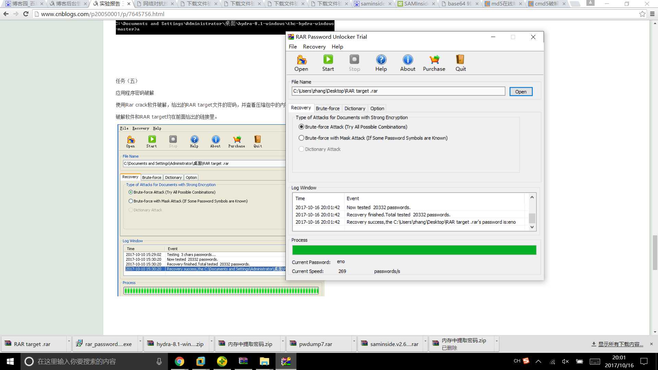Show hidden system tray icons
This screenshot has height=370, width=658.
pos(539,361)
